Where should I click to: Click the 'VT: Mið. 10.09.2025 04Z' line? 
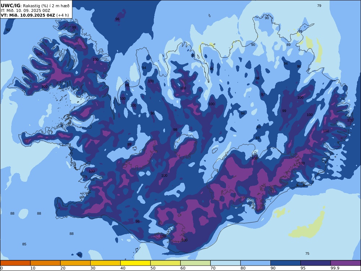[x=28, y=15]
